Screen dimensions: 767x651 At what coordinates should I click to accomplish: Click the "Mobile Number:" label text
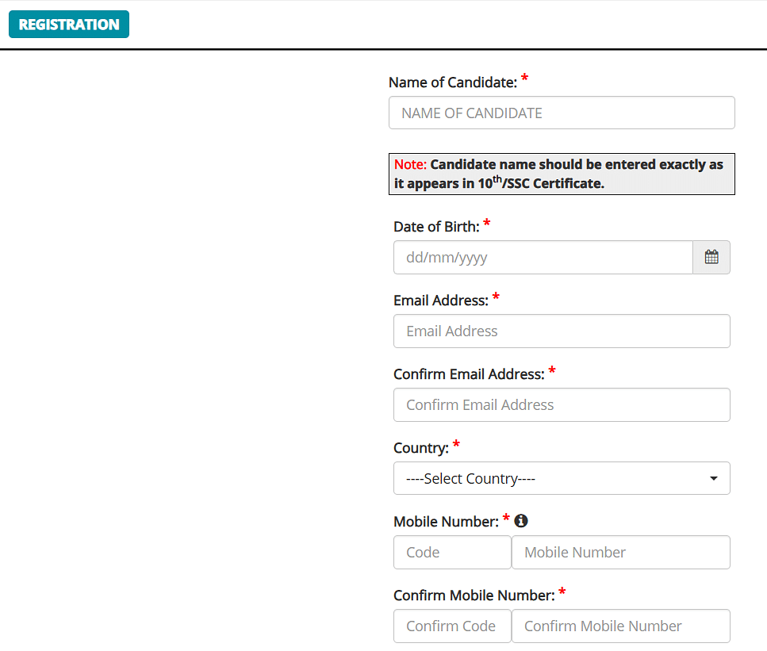pyautogui.click(x=446, y=522)
